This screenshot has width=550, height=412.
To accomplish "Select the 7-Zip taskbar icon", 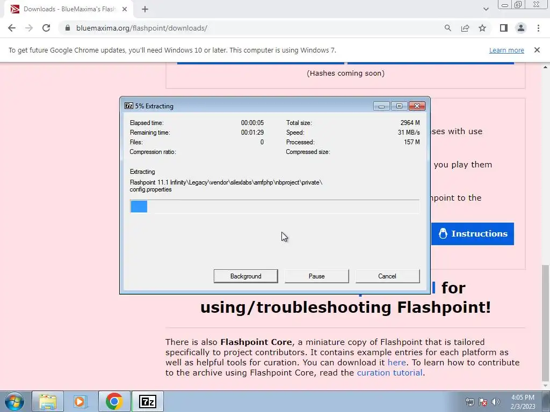I will point(147,401).
